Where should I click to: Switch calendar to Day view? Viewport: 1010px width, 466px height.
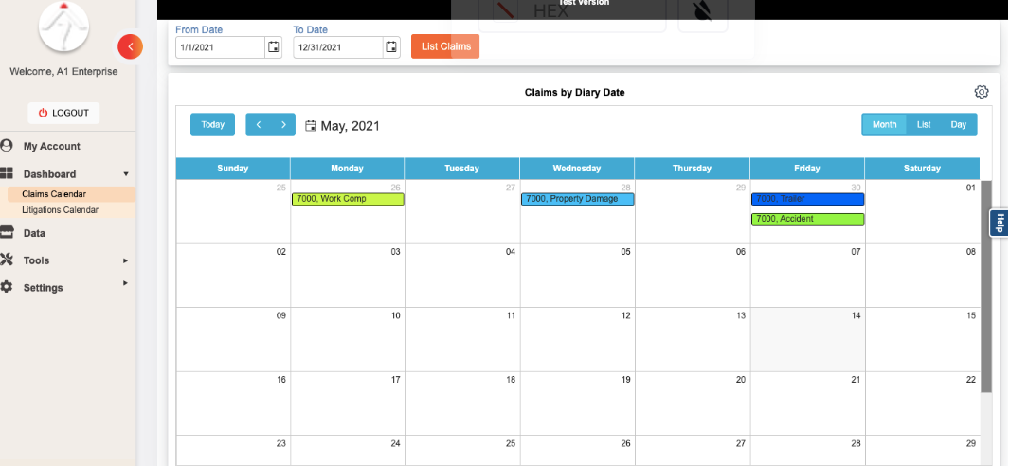tap(959, 125)
